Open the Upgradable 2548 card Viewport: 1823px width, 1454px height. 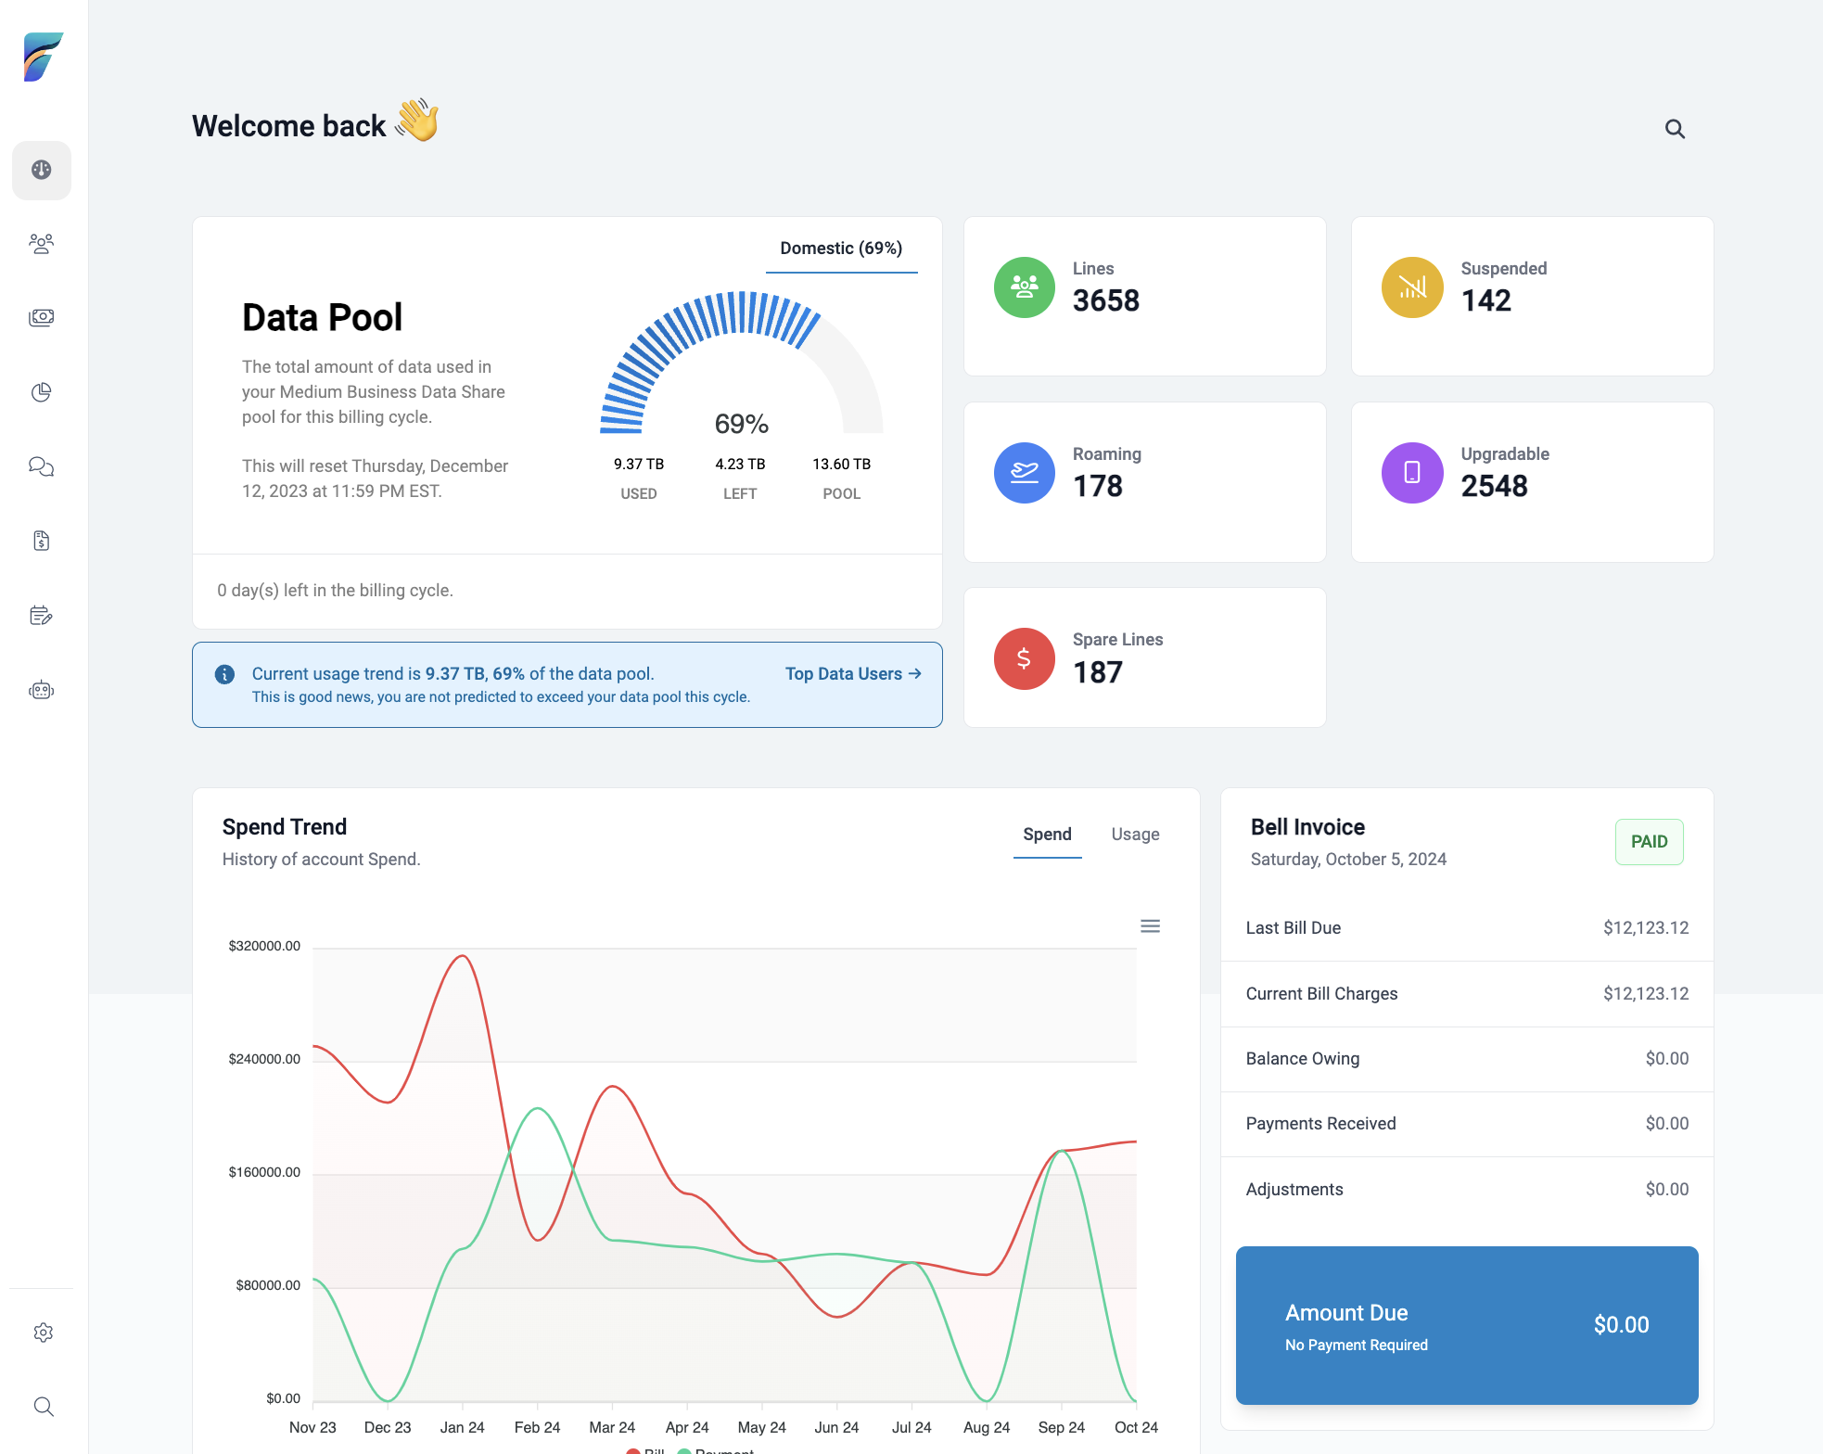pos(1532,481)
